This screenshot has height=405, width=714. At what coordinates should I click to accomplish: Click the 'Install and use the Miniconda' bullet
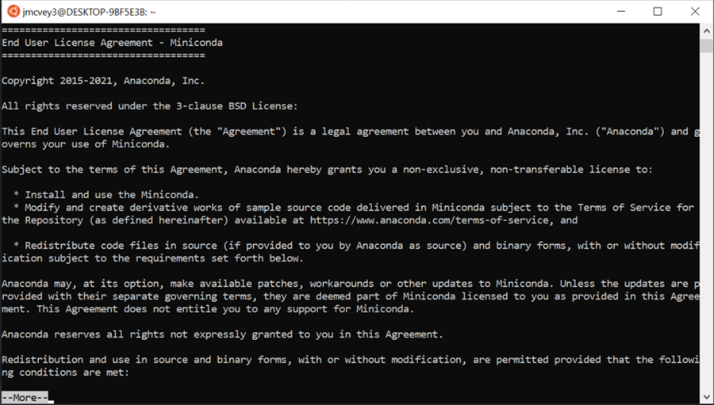(106, 195)
